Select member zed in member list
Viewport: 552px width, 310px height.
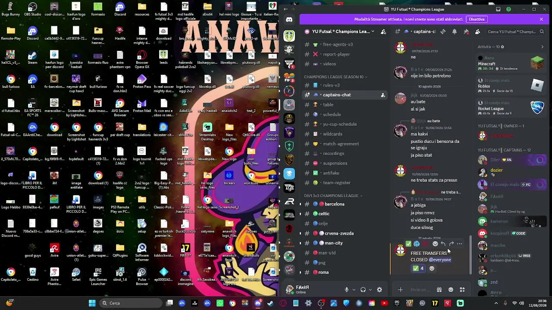[x=511, y=282]
